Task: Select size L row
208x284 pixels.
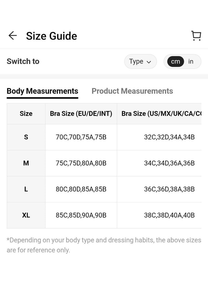Action: tap(26, 189)
